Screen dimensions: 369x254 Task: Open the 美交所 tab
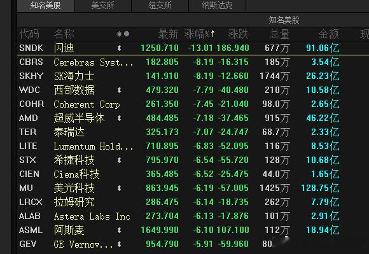pyautogui.click(x=102, y=6)
